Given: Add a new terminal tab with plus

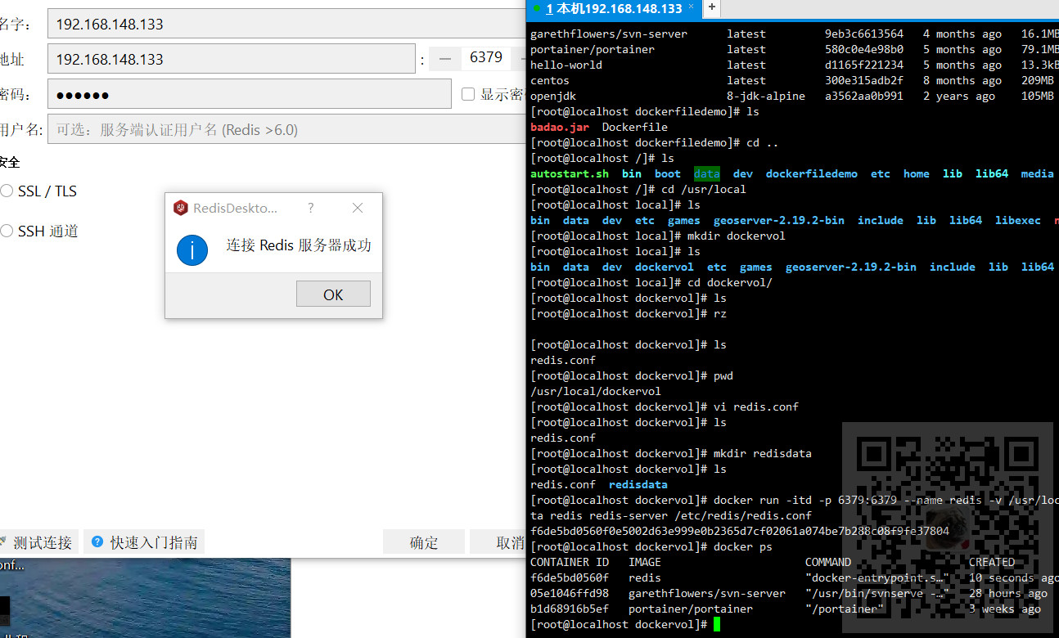Looking at the screenshot, I should (712, 7).
